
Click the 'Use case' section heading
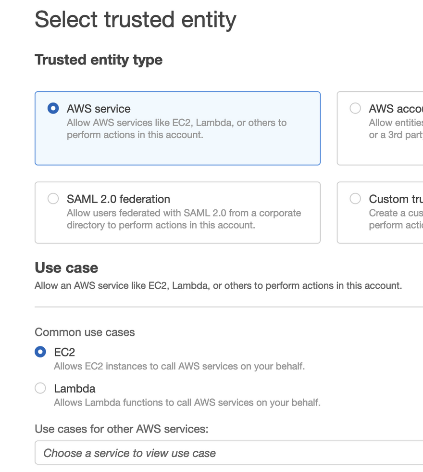tap(66, 268)
